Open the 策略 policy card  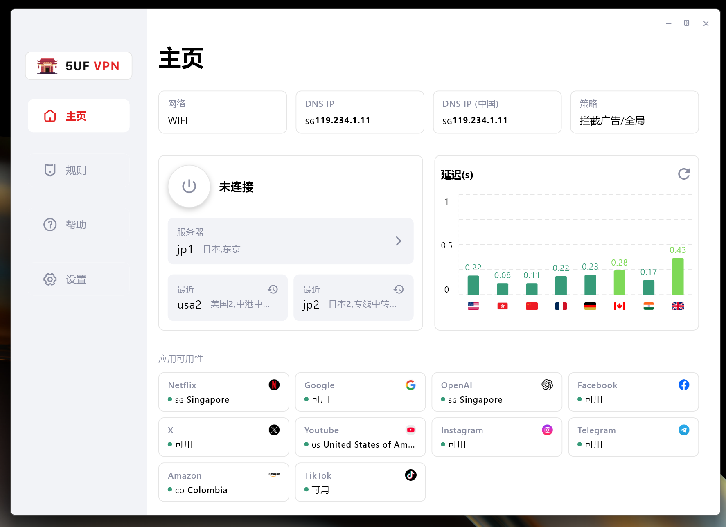point(634,112)
